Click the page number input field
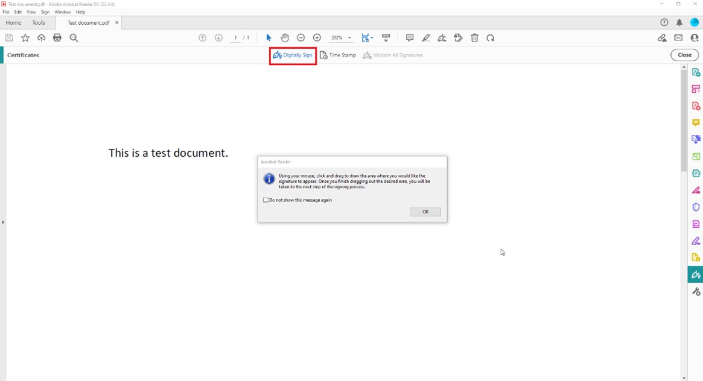703x381 pixels. click(x=235, y=37)
